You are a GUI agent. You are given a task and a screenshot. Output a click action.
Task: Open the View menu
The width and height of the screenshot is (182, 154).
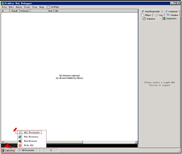pos(35,7)
